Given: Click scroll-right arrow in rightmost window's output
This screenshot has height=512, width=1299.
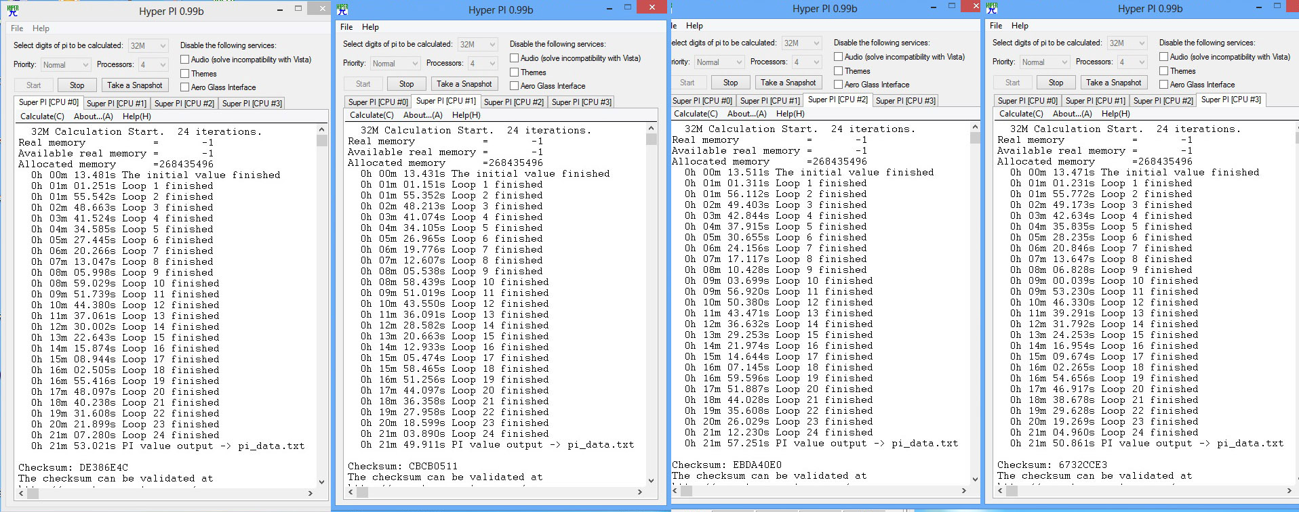Looking at the screenshot, I should 1290,491.
